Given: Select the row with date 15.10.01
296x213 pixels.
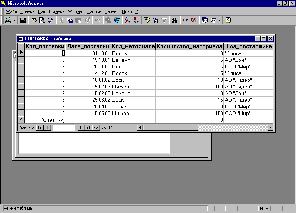Looking at the screenshot, I should (21, 60).
